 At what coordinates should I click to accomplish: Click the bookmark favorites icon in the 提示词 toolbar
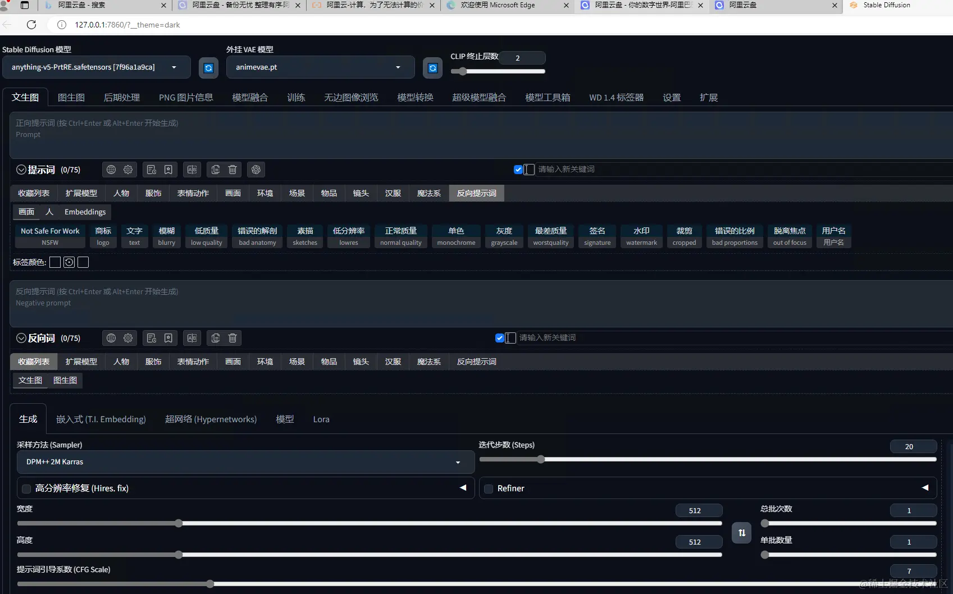pos(168,170)
